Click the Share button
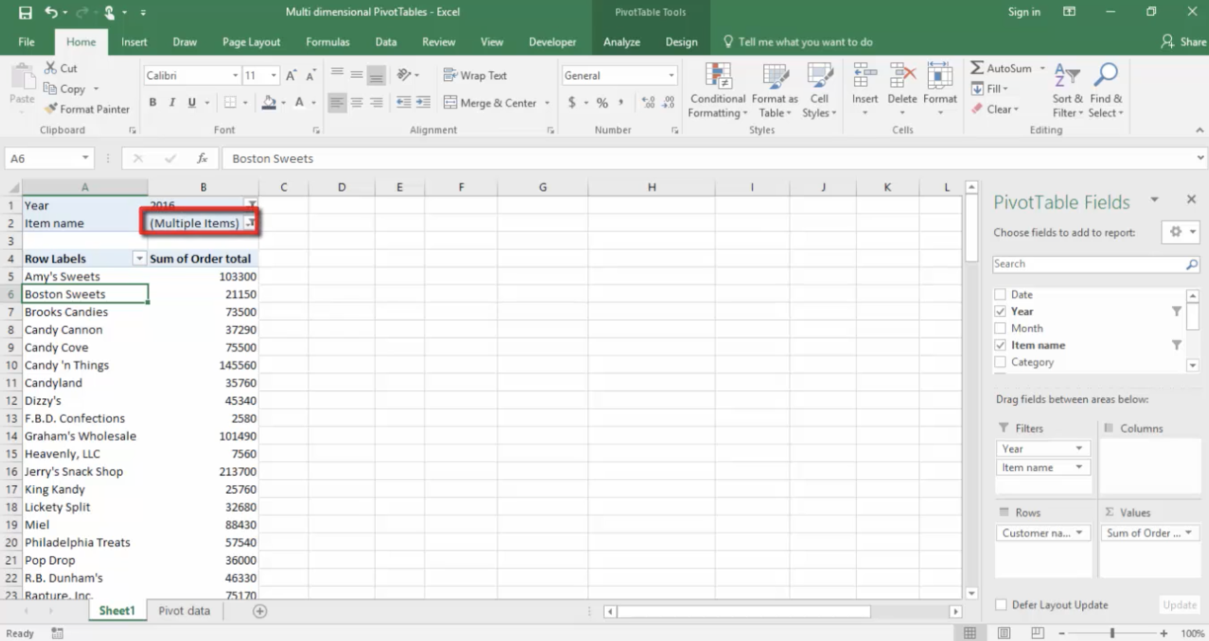This screenshot has width=1209, height=641. pos(1183,42)
